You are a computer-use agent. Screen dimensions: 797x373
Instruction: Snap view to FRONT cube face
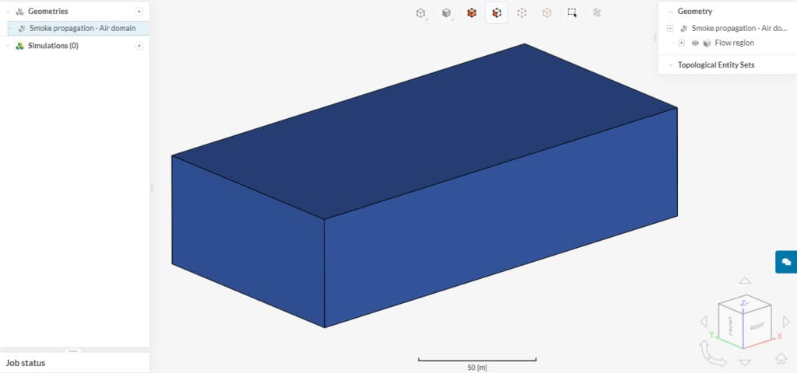730,326
